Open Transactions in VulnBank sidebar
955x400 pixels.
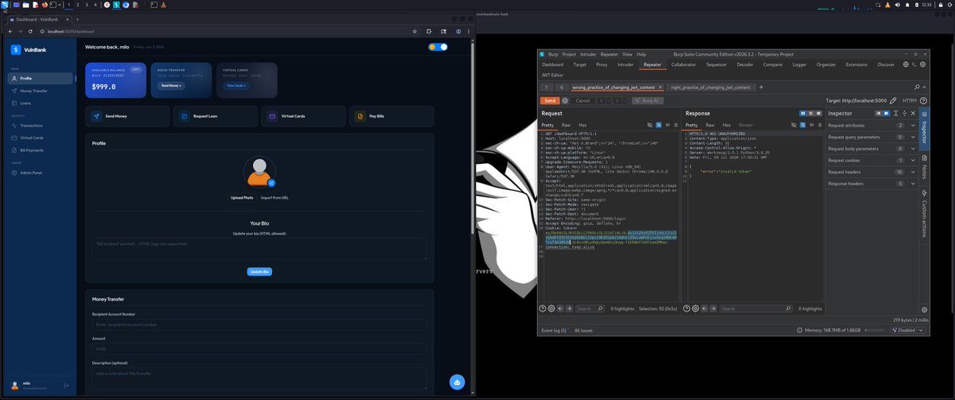tap(41, 126)
